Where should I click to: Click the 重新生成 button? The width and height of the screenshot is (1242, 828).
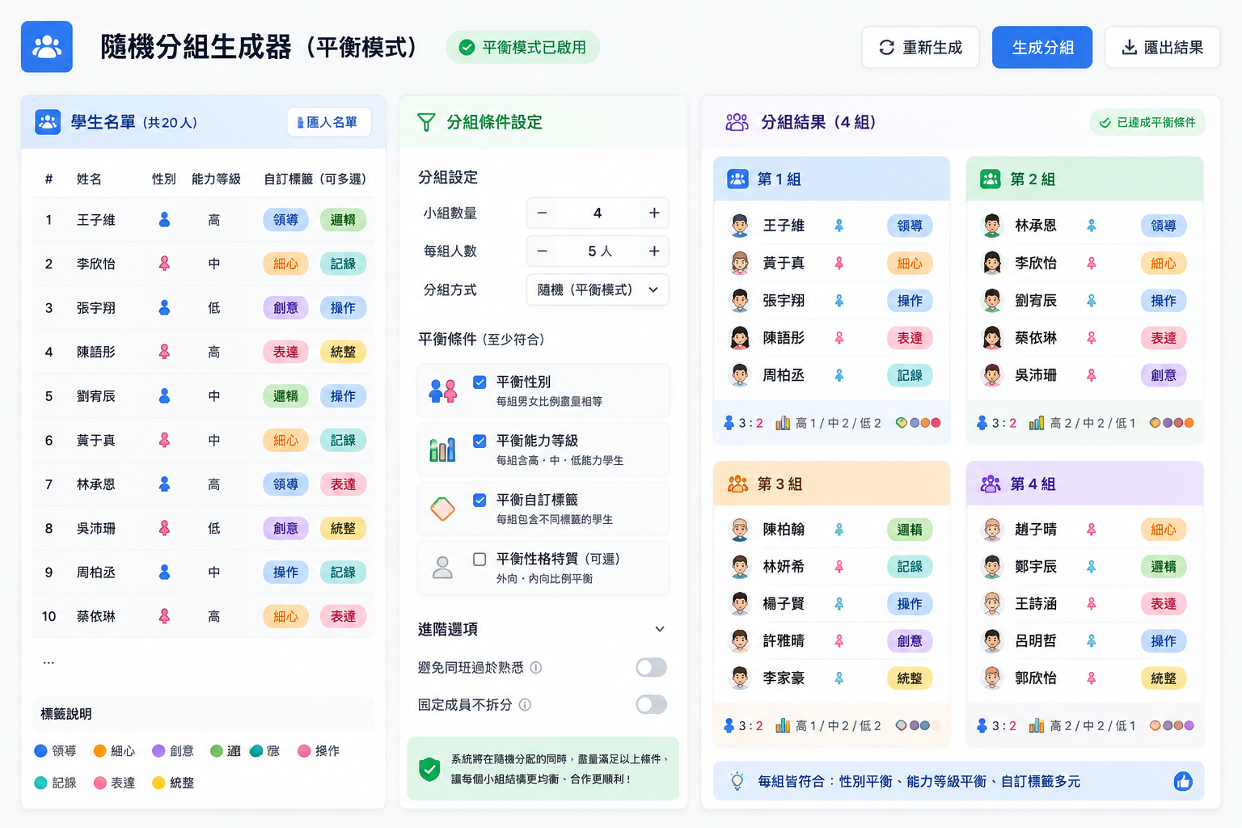920,48
